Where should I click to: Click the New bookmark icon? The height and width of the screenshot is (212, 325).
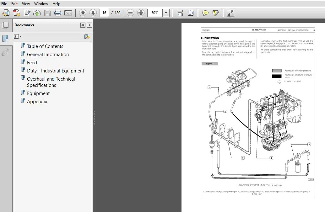pyautogui.click(x=87, y=37)
